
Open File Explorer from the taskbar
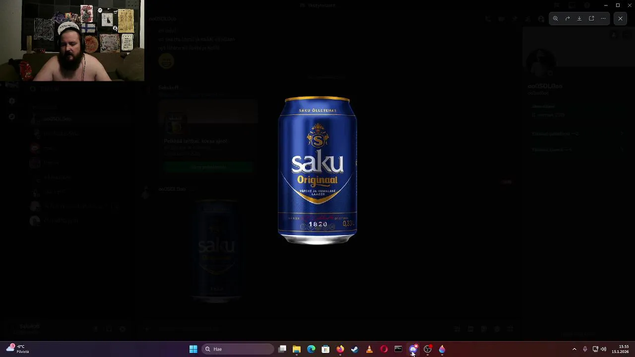click(297, 349)
